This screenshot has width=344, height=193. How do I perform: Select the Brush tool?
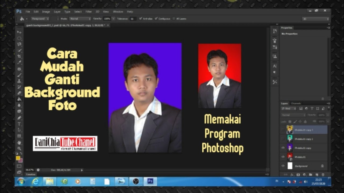[19, 75]
